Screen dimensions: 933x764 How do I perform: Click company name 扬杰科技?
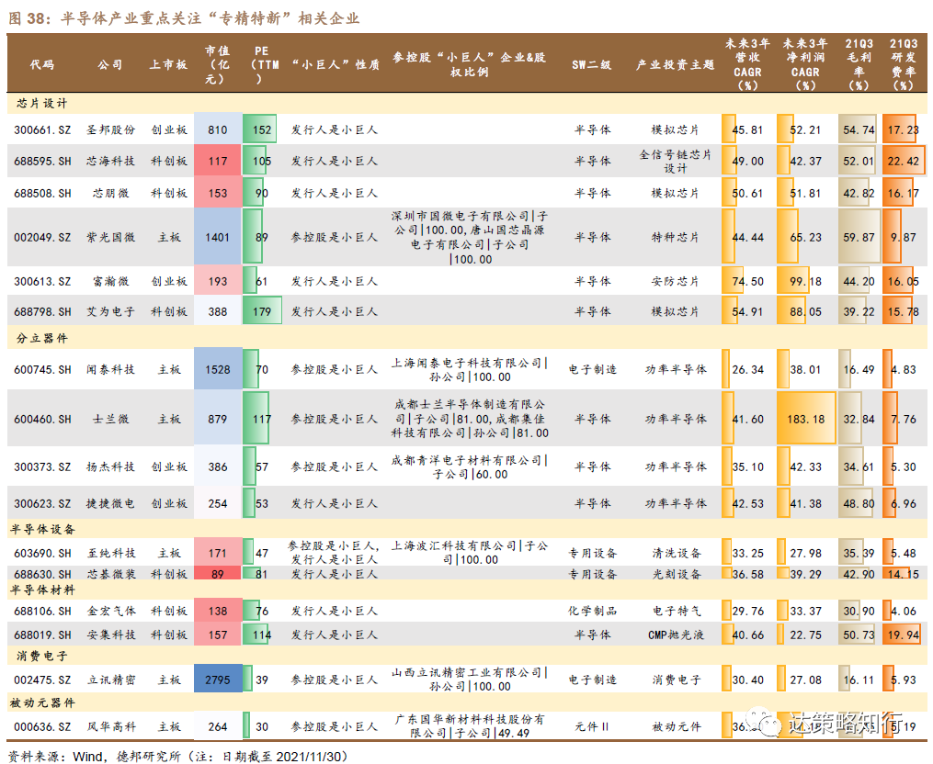pyautogui.click(x=110, y=466)
